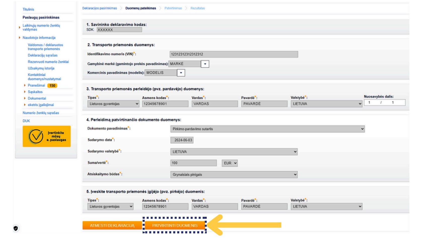Click the shield icon at bottom left
424x252 pixels.
tap(16, 228)
